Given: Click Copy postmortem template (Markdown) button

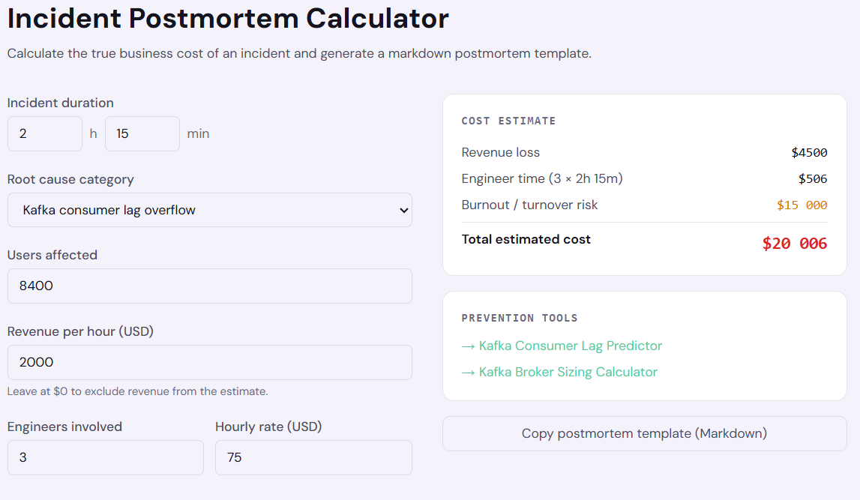Looking at the screenshot, I should (645, 434).
